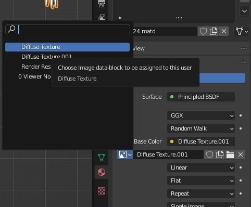Click Base Color Diffuse Texture.001 link
Screen dimensions: 251x207
[x=201, y=141]
